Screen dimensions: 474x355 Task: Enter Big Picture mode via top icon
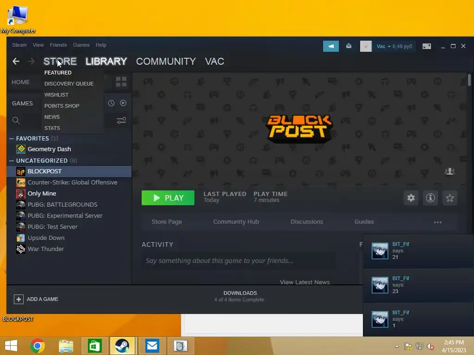tap(426, 46)
